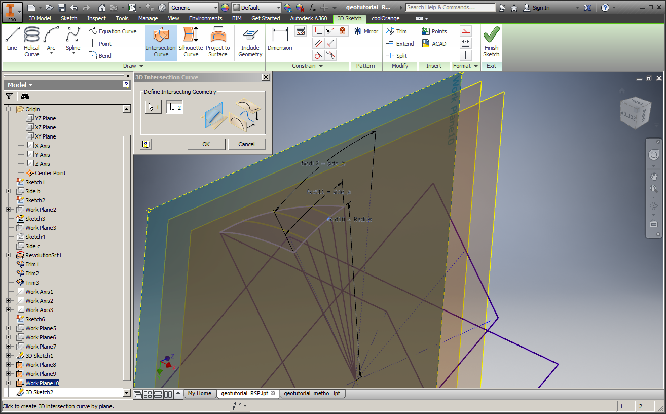Image resolution: width=666 pixels, height=414 pixels.
Task: Open the Draw panel dropdown
Action: point(133,66)
